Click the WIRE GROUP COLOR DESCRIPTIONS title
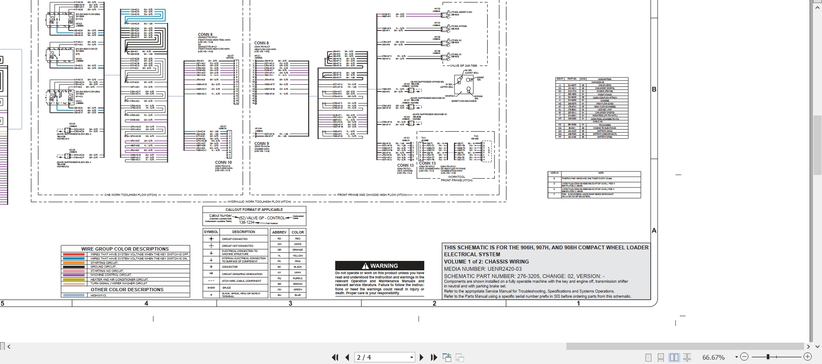Image resolution: width=822 pixels, height=364 pixels. click(125, 249)
